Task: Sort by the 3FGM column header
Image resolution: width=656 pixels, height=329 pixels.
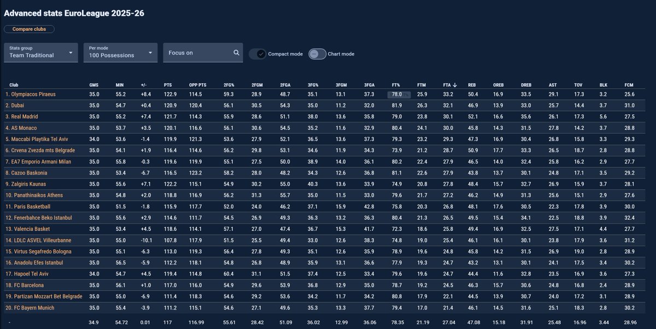Action: tap(341, 85)
